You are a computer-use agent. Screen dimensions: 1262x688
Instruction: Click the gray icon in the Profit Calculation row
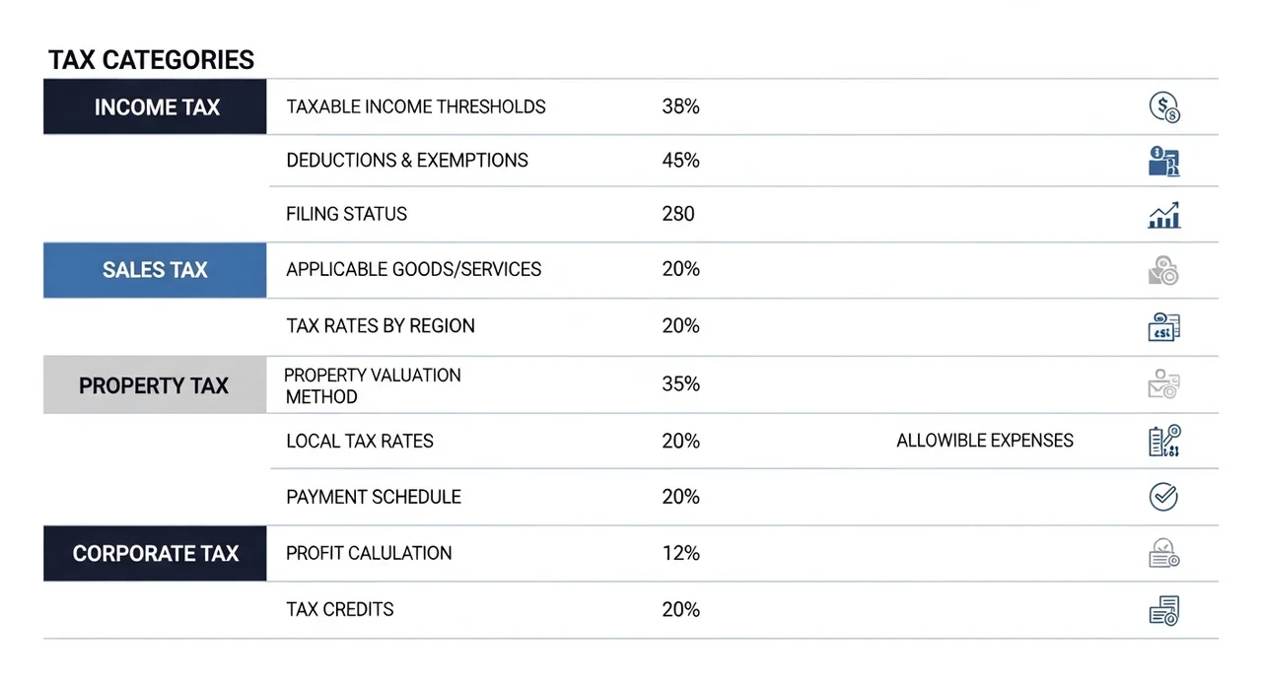click(x=1164, y=553)
